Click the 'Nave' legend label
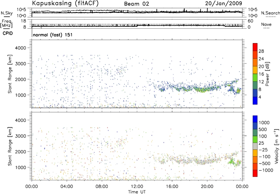The height and width of the screenshot is (194, 280). (266, 24)
